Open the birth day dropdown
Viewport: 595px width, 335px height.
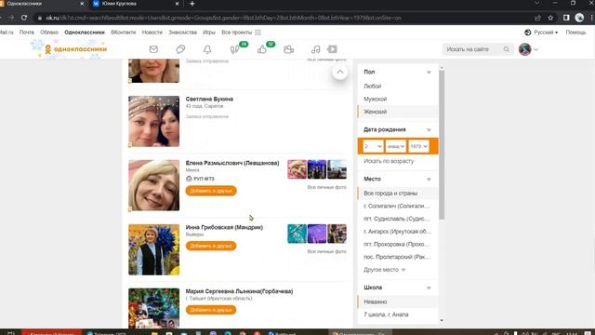(373, 146)
